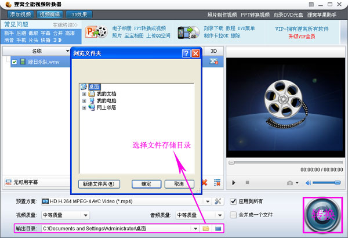This screenshot has height=238, width=348.
Task: Click the menu icon in title bar
Action: click(x=311, y=5)
